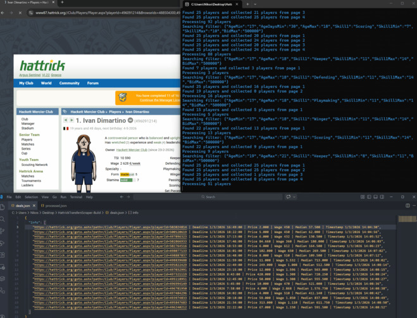Click the browser address bar URL
417x318 pixels.
[x=107, y=13]
